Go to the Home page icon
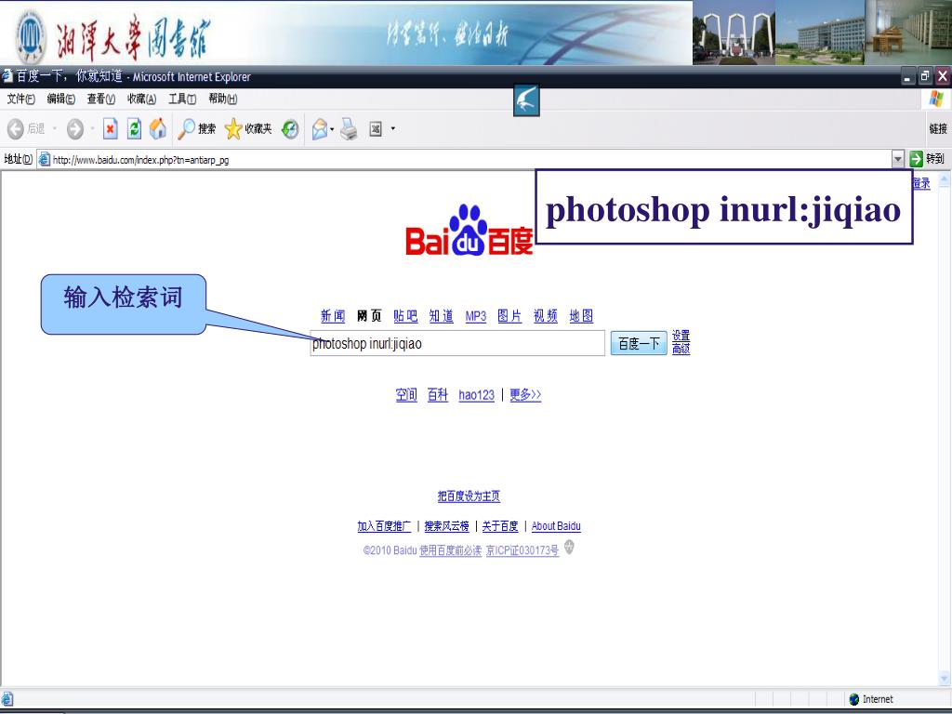The width and height of the screenshot is (952, 714). (x=158, y=128)
